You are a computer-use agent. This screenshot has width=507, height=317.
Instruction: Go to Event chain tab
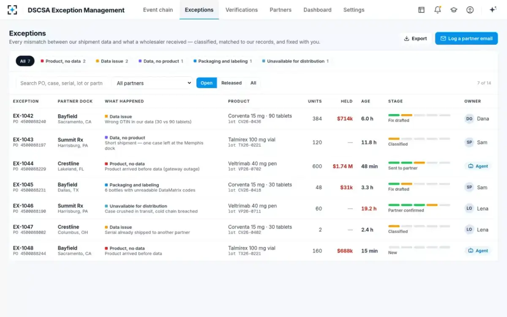click(x=158, y=10)
